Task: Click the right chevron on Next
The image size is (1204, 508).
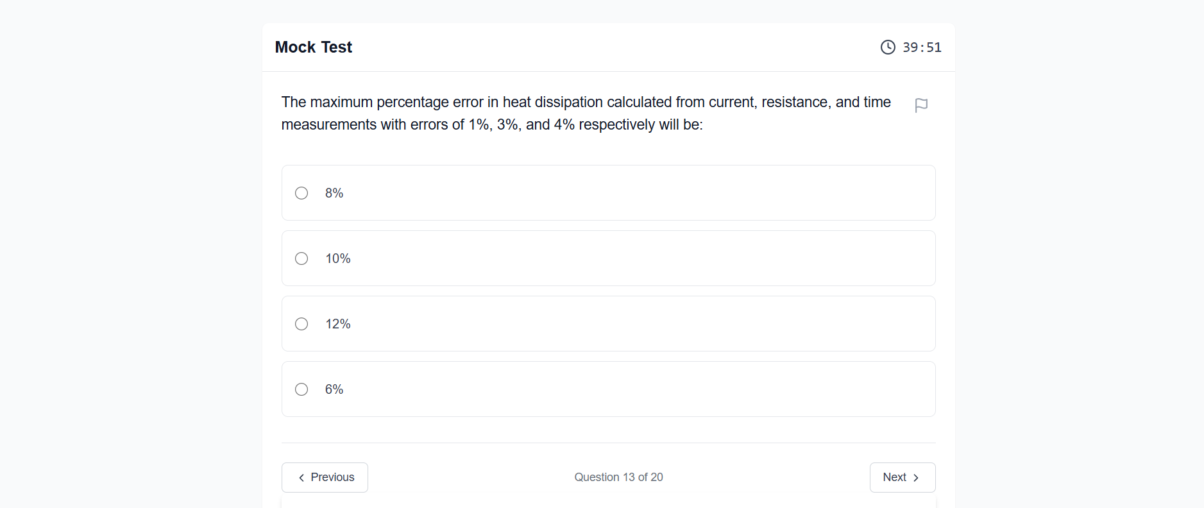Action: coord(916,478)
